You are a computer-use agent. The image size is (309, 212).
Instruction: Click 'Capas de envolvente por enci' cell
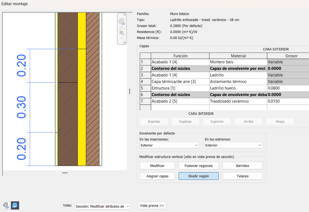(x=238, y=68)
